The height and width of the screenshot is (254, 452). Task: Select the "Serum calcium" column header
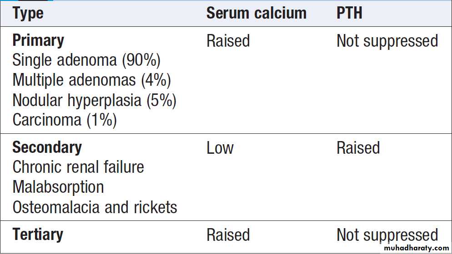coord(256,14)
